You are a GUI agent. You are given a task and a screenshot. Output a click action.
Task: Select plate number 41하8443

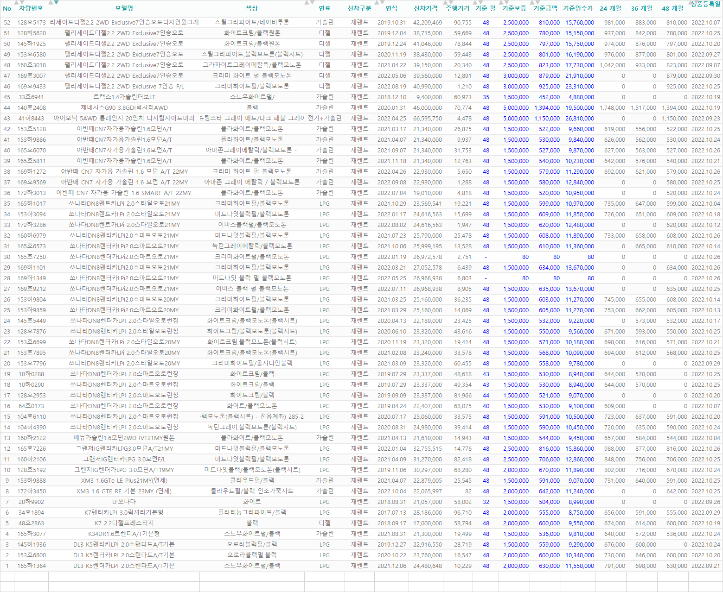32,119
